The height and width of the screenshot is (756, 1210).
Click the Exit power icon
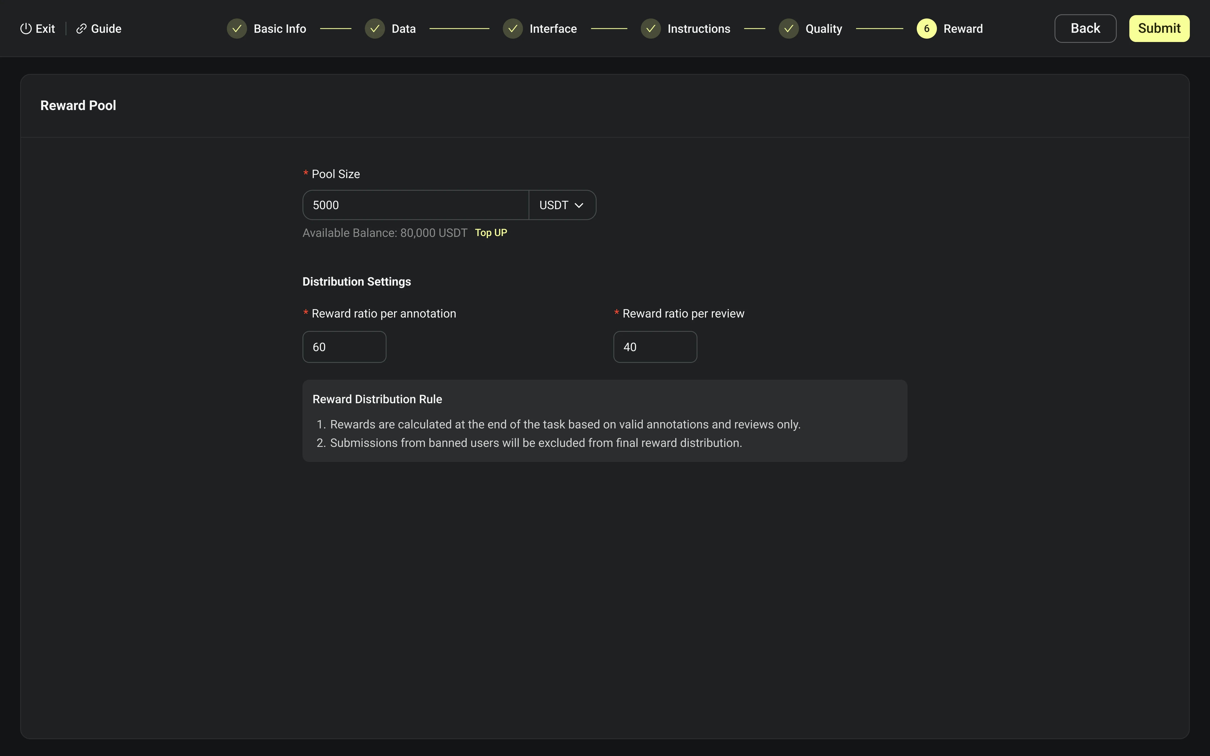(x=26, y=29)
